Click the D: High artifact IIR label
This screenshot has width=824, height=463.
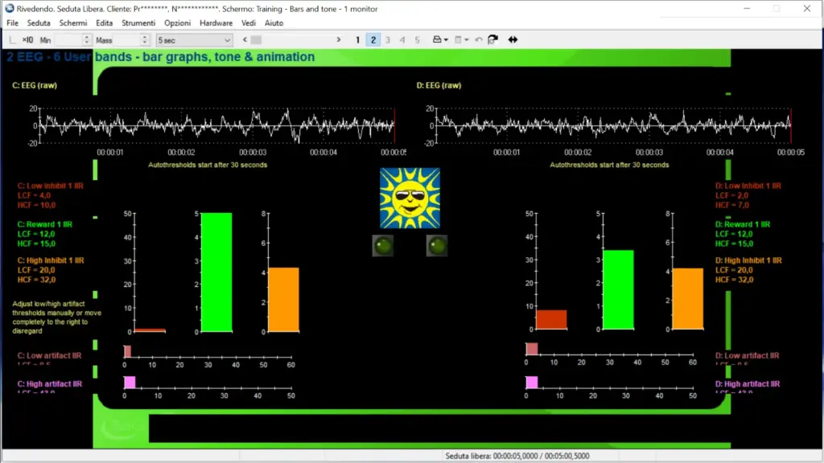(x=748, y=383)
